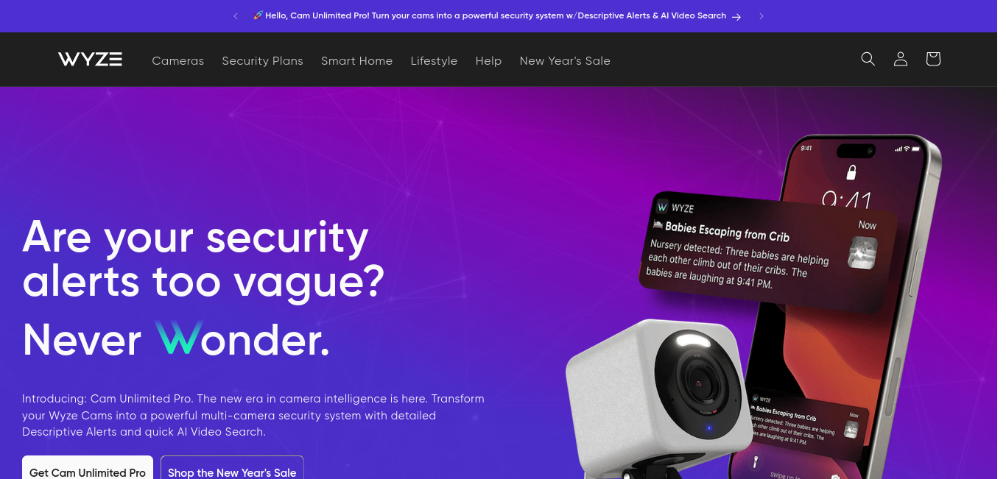Follow the announcement bar arrow

pyautogui.click(x=736, y=16)
